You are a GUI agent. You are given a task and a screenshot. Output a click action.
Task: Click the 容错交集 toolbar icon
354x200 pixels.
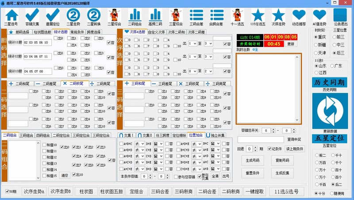tap(32, 16)
